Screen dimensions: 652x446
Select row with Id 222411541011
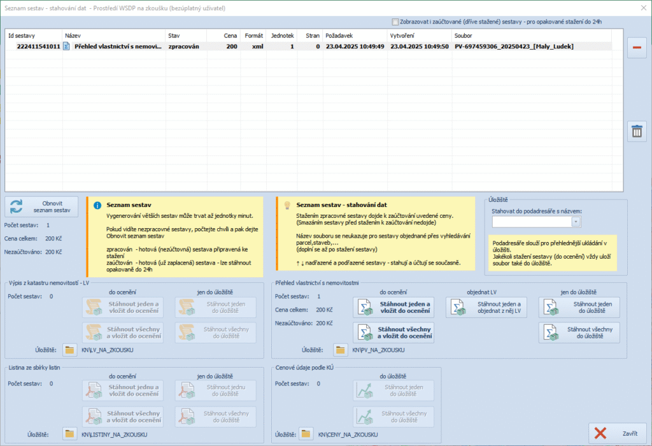coord(309,46)
